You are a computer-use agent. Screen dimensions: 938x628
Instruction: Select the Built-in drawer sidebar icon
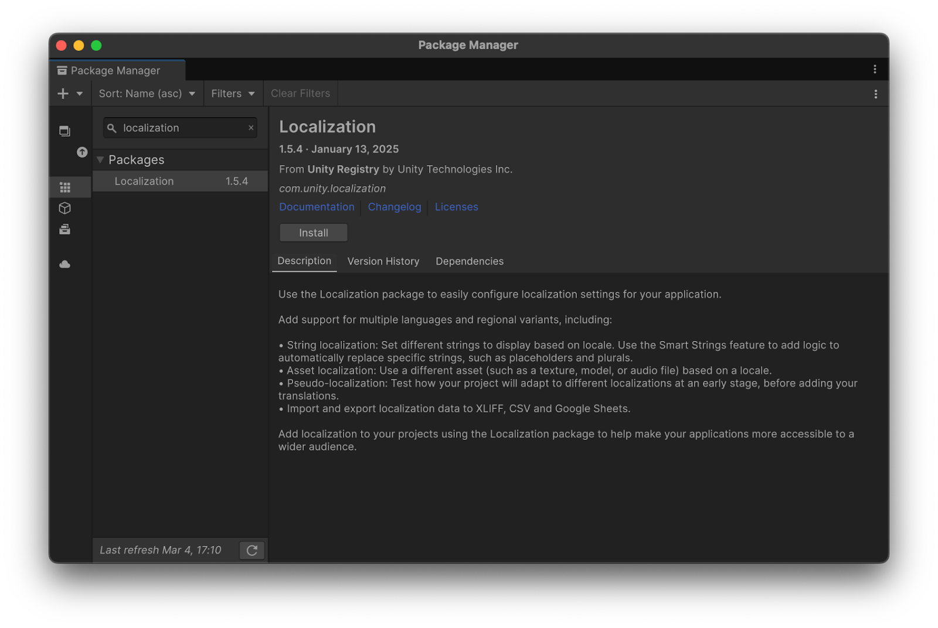click(65, 229)
